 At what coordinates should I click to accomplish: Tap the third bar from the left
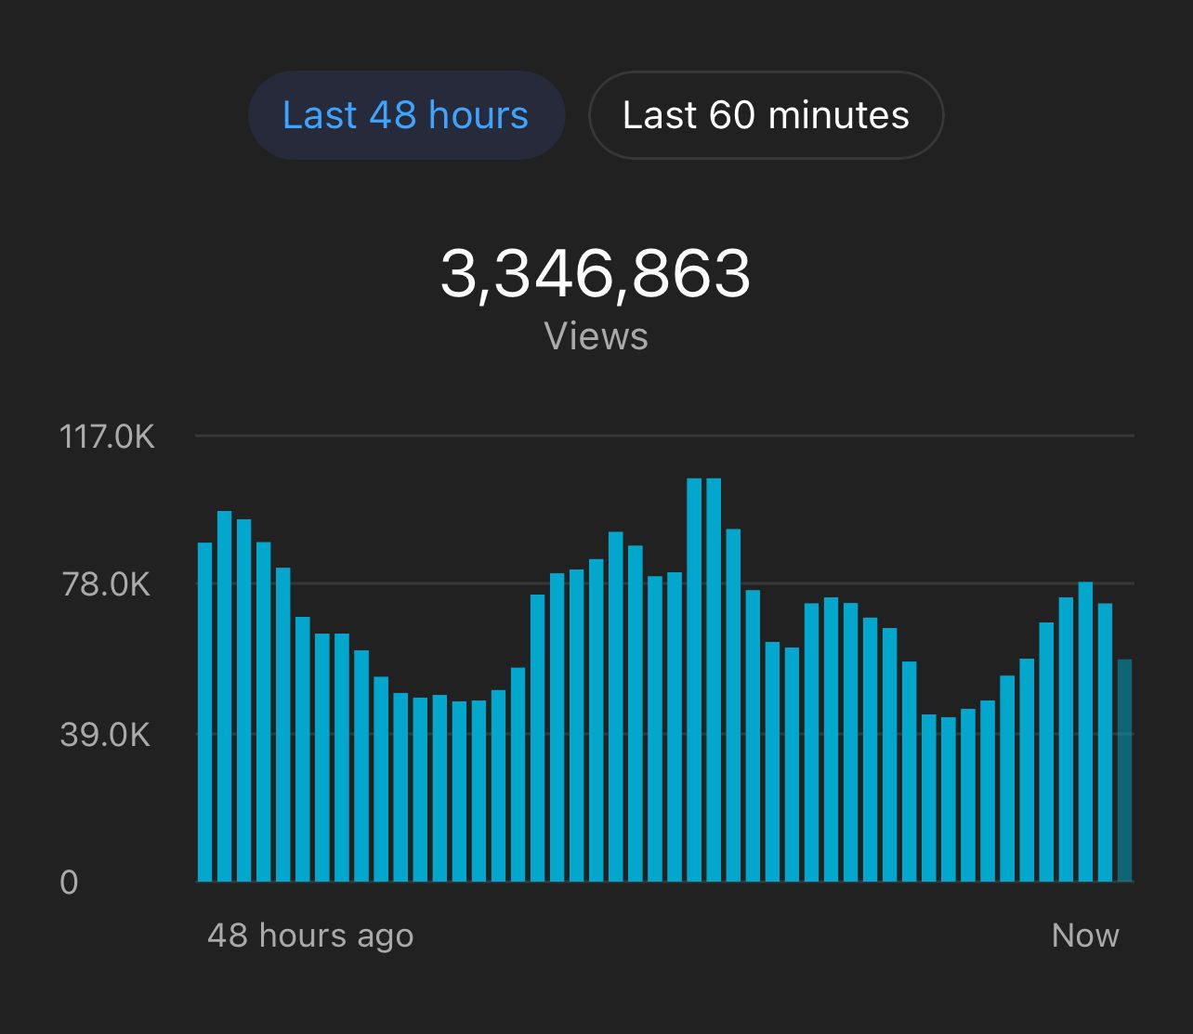pyautogui.click(x=243, y=700)
